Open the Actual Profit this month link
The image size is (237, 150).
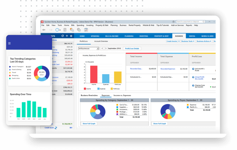[199, 78]
